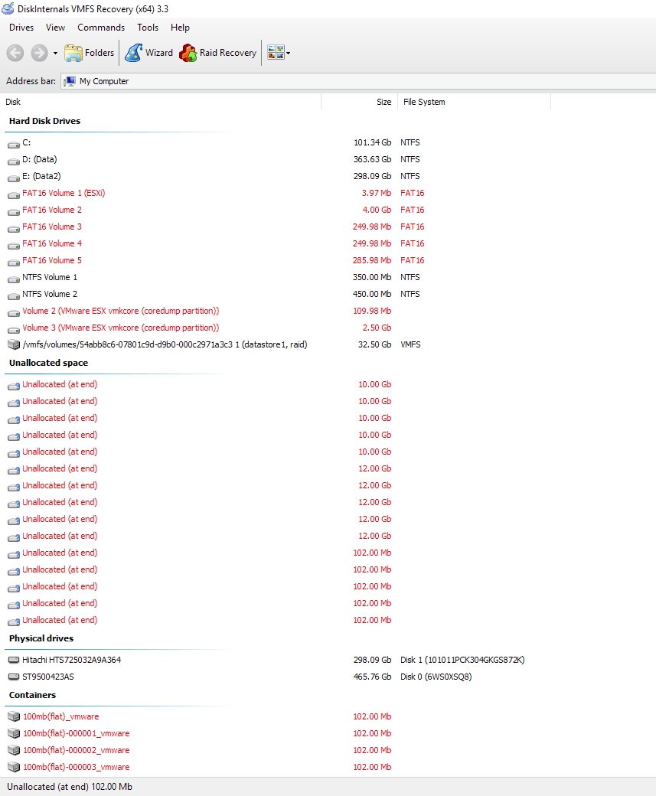
Task: Click Disk 1 (101011PCK304GKGS872K) label
Action: click(462, 660)
